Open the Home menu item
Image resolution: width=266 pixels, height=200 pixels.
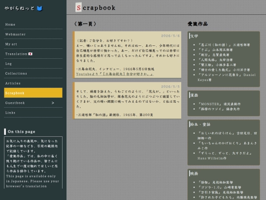point(33,25)
